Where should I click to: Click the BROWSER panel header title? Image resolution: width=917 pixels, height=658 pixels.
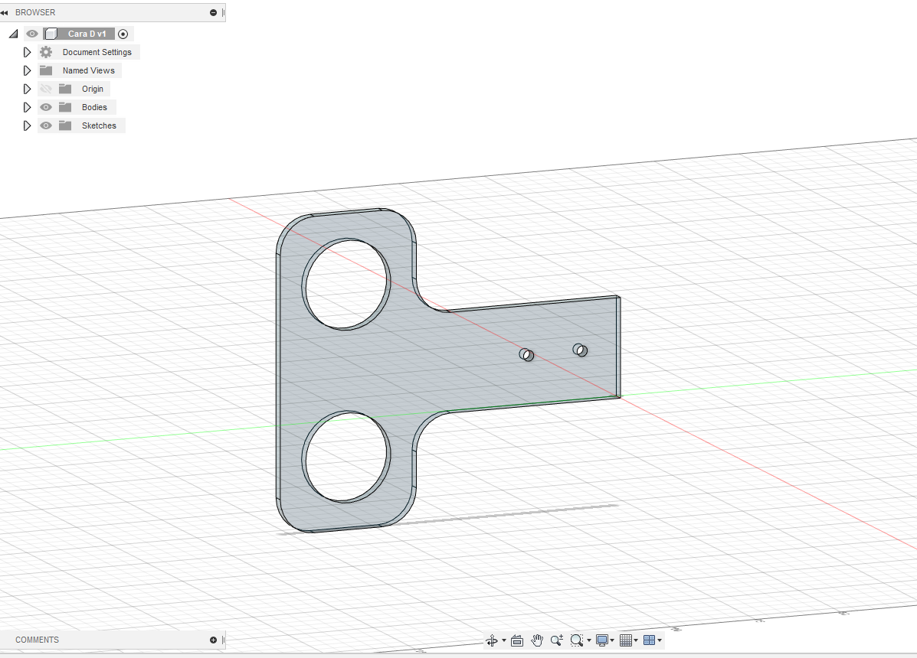pyautogui.click(x=35, y=12)
